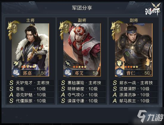Open the 郭嘉 general portrait card

click(x=30, y=50)
